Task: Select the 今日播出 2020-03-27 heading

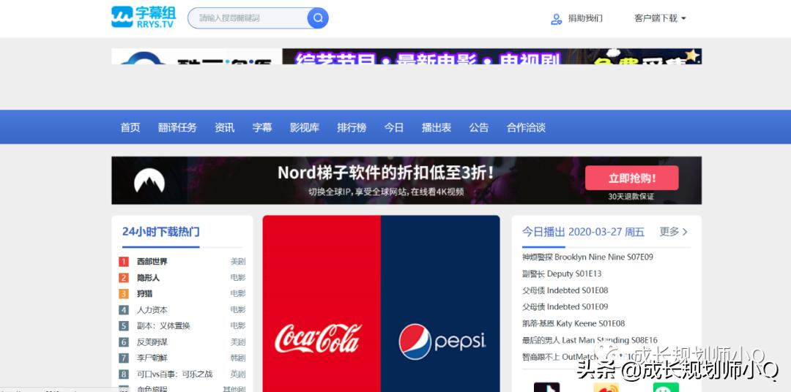Action: (583, 232)
